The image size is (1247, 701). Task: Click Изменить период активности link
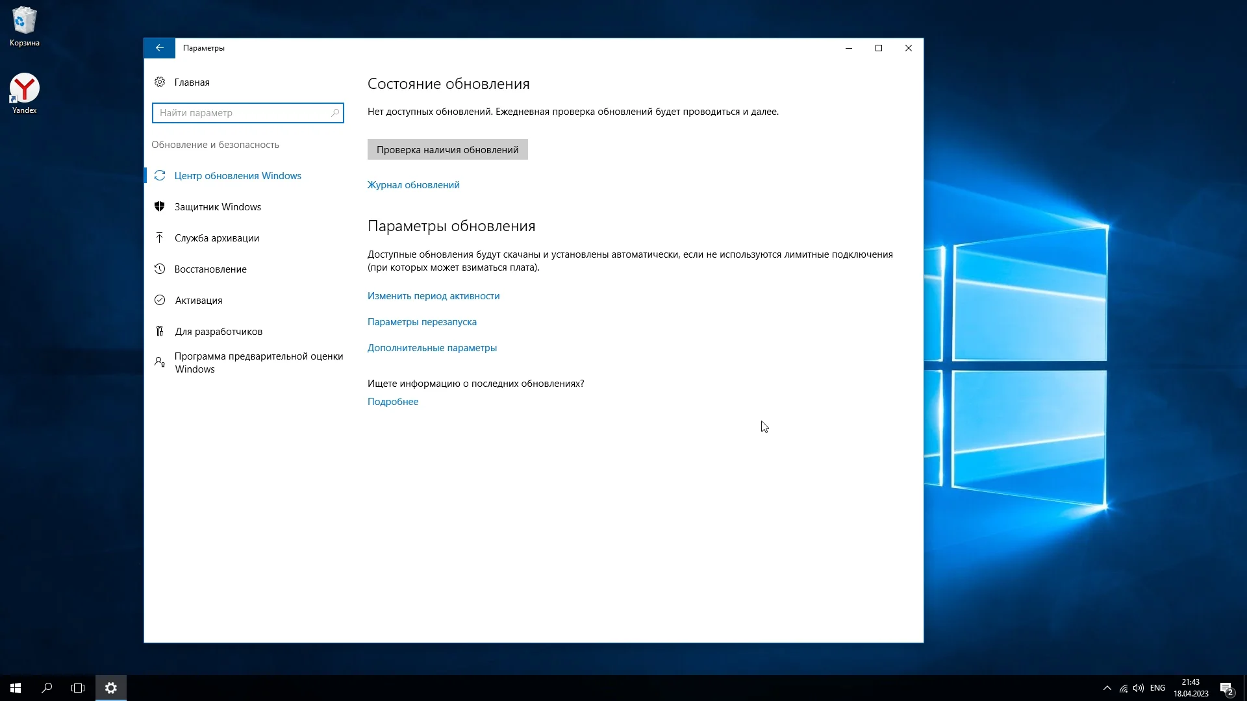point(433,296)
